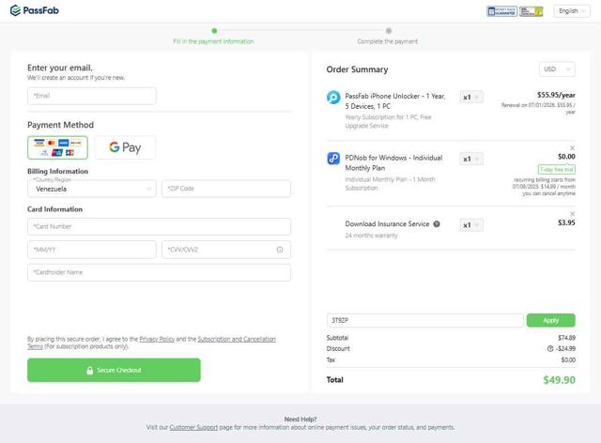This screenshot has height=443, width=601.
Task: Click the PassFab iPhone Unlocker product icon
Action: pyautogui.click(x=333, y=97)
